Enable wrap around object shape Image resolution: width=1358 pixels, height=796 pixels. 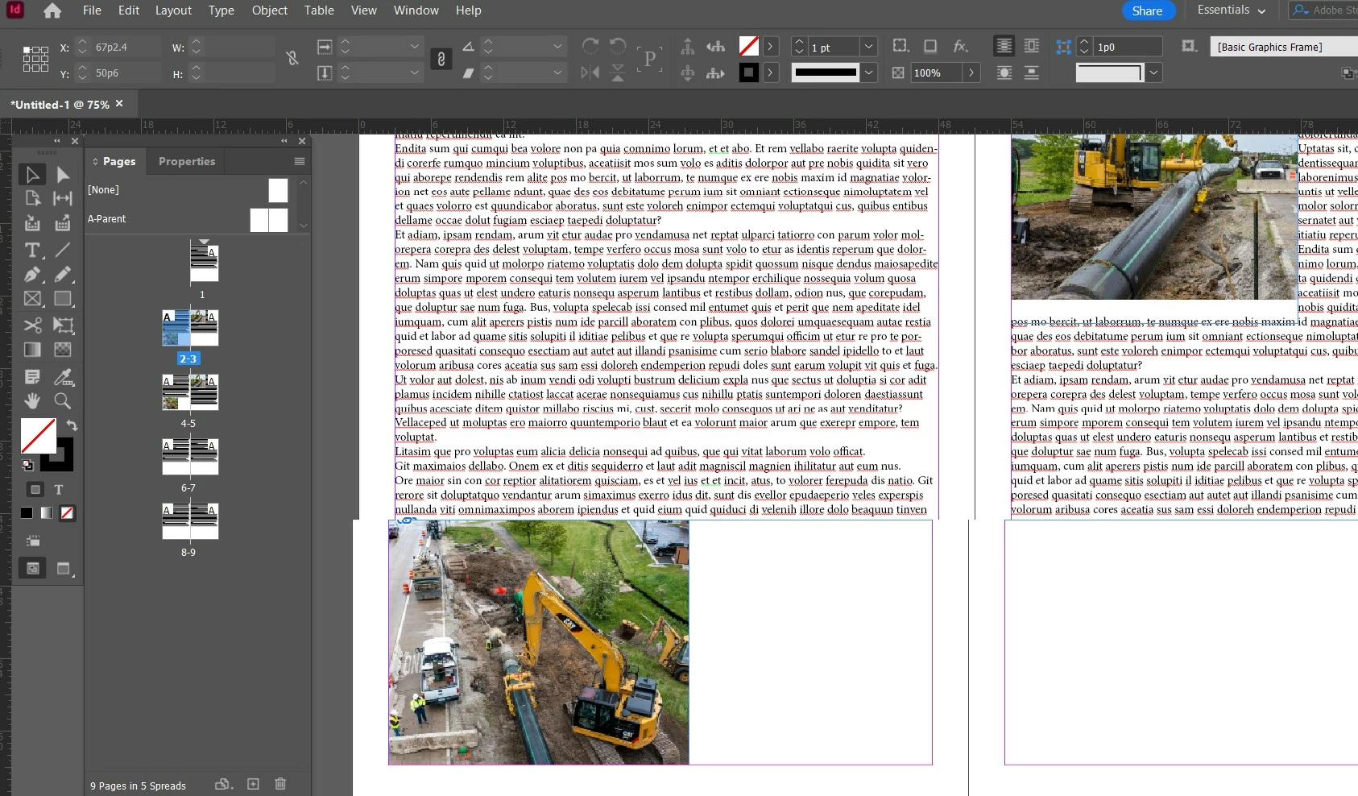pos(1004,73)
